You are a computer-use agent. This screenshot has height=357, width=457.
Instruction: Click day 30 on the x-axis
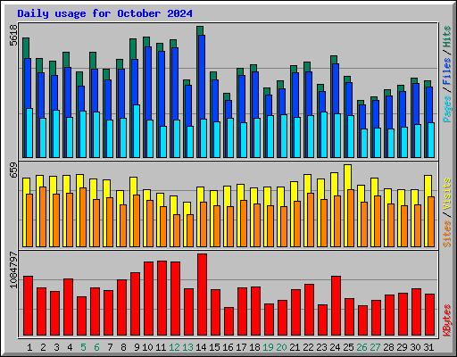tap(415, 347)
